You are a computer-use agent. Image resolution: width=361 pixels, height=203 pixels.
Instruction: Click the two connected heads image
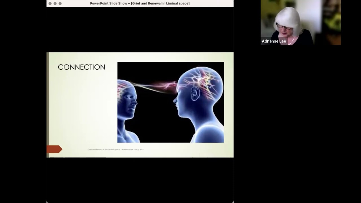tap(171, 102)
